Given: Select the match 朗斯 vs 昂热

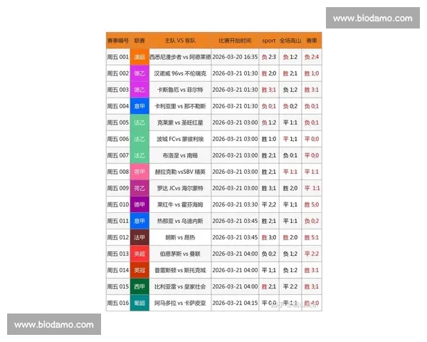Looking at the screenshot, I should (180, 237).
